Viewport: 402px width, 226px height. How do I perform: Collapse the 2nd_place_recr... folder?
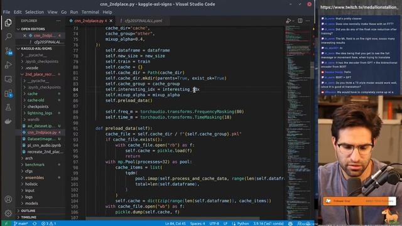[x=40, y=74]
